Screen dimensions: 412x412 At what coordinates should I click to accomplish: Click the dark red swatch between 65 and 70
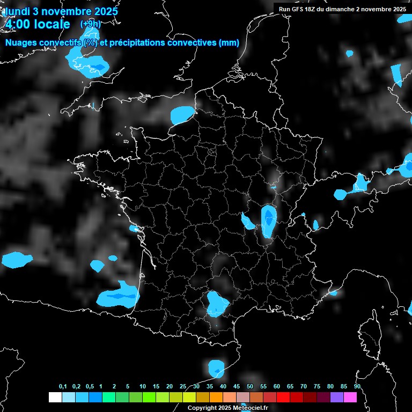pos(297,397)
